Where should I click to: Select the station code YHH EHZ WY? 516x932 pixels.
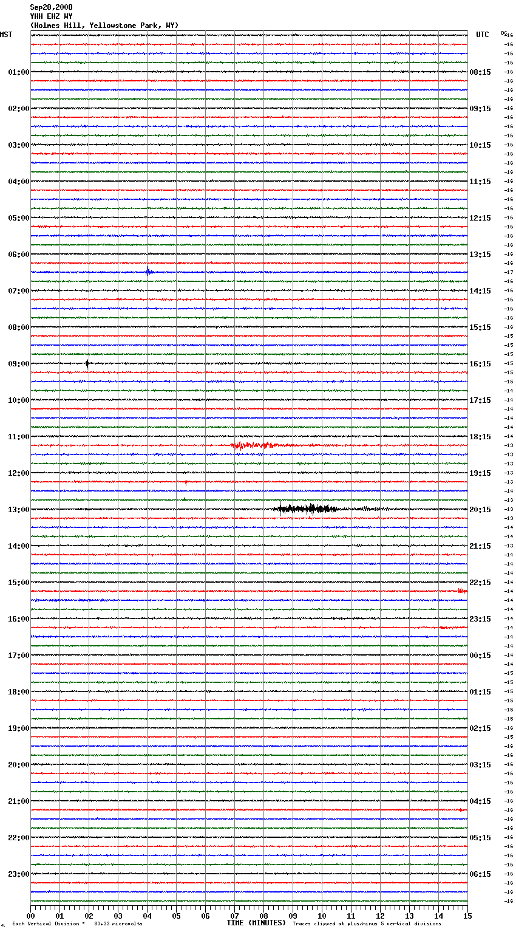[51, 16]
